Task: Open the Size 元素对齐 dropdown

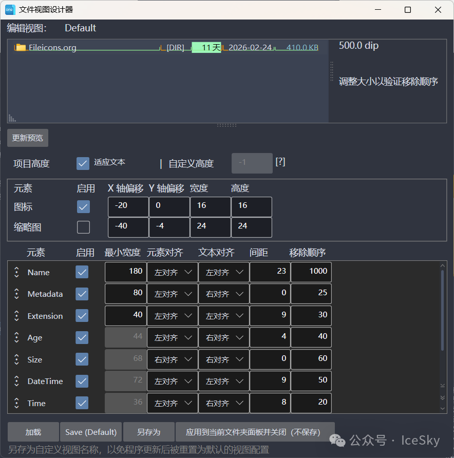Action: tap(173, 359)
